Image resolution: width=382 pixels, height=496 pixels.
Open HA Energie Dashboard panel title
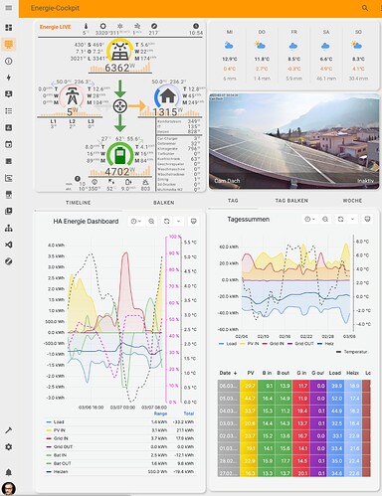86,221
